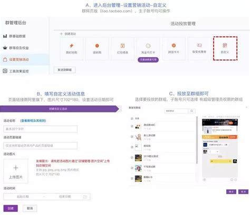Select the 自定义 custom activity tile
This screenshot has width=250, height=215.
pos(225,48)
